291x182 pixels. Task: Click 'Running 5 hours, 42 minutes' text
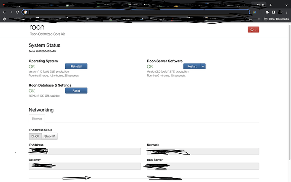54,76
